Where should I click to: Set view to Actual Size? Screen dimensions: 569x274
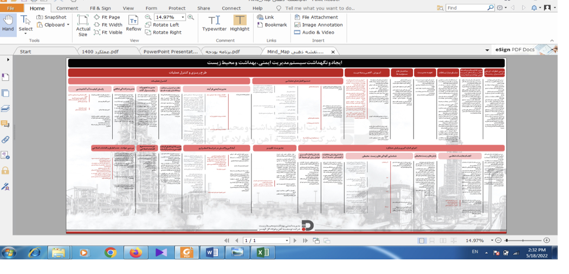(x=83, y=25)
